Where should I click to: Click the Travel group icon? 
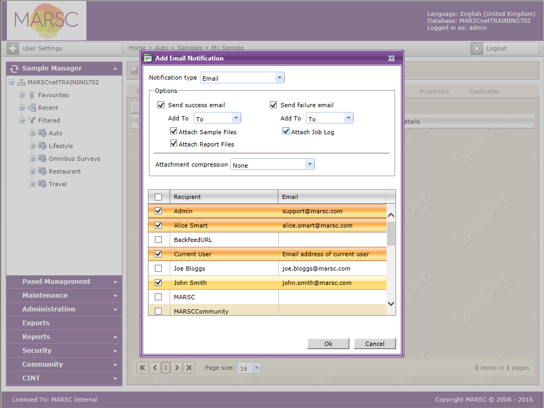click(42, 184)
